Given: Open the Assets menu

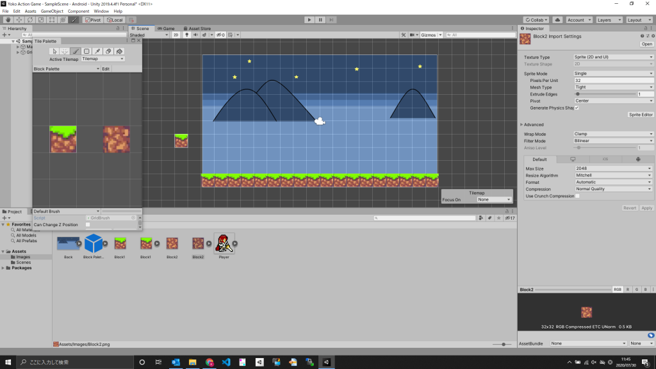Looking at the screenshot, I should click(x=31, y=12).
